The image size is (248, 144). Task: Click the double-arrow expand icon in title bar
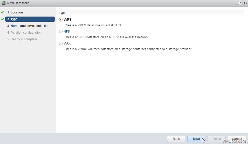pos(245,3)
